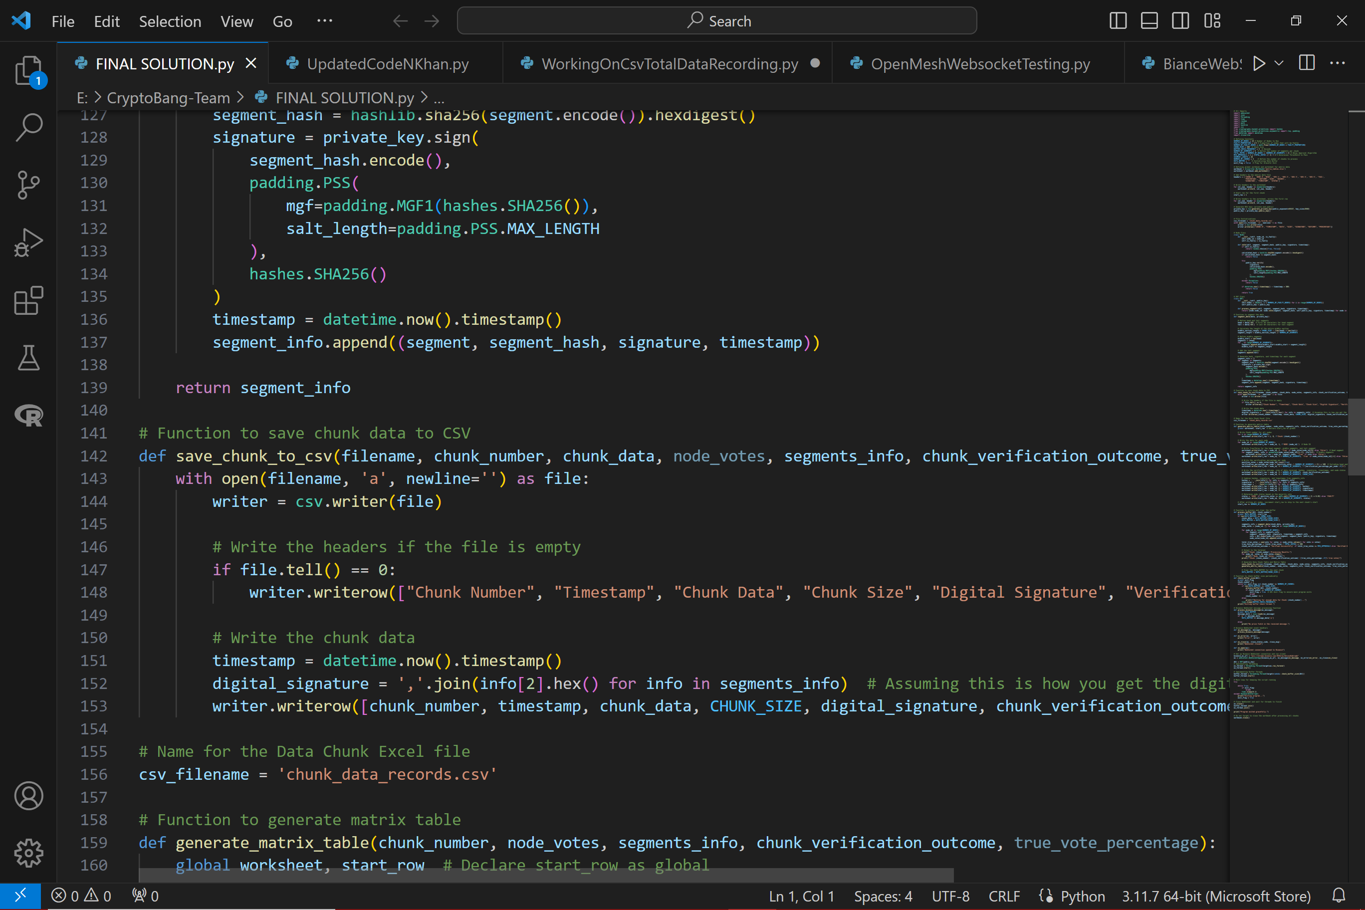
Task: Open the R extension view
Action: [x=28, y=415]
